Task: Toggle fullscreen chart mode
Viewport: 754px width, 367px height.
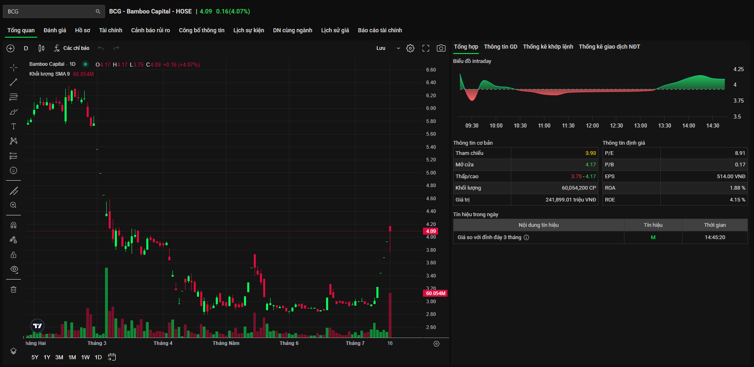Action: pos(426,48)
